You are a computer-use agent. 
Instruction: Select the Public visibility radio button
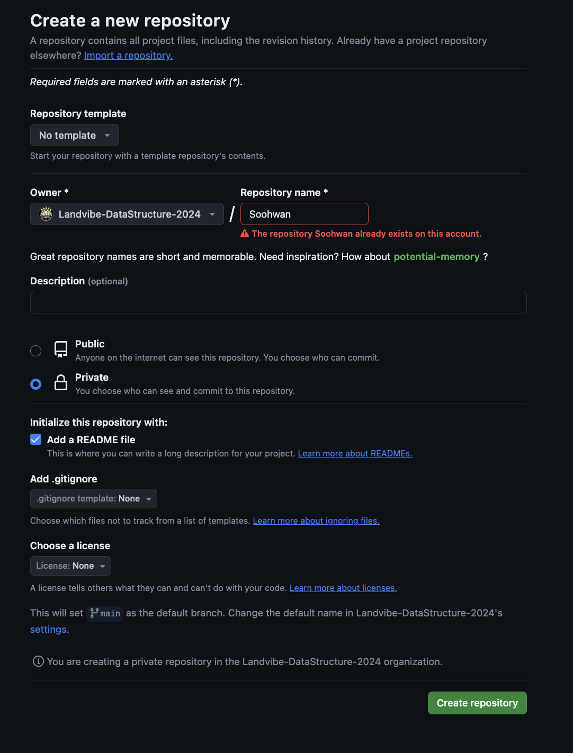coord(36,351)
